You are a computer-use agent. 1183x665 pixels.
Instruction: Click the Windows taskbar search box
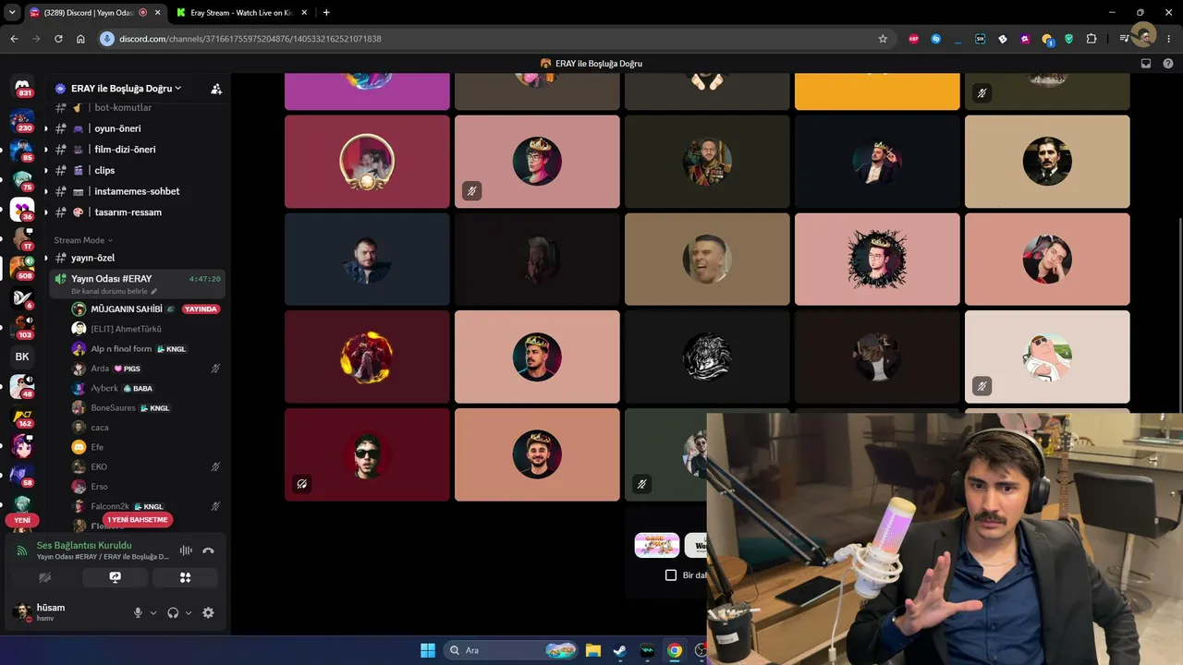coord(509,650)
